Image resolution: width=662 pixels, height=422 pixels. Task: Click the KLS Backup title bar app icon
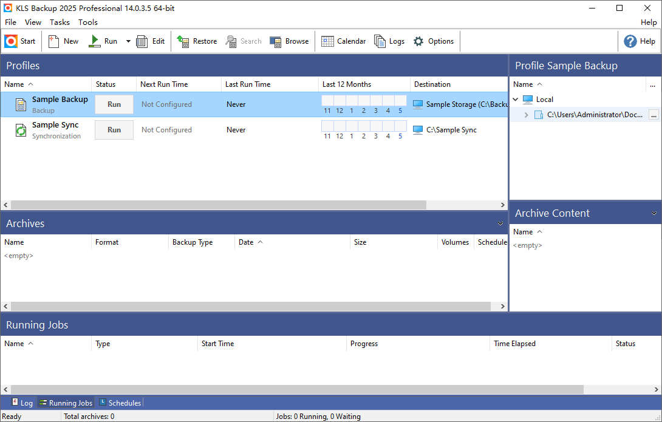[x=8, y=8]
